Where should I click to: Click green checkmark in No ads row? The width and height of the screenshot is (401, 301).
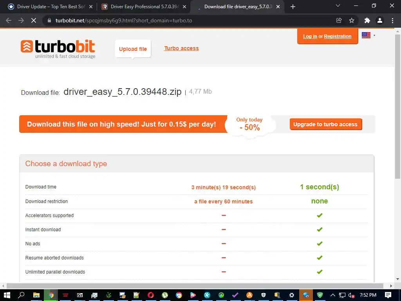point(320,243)
